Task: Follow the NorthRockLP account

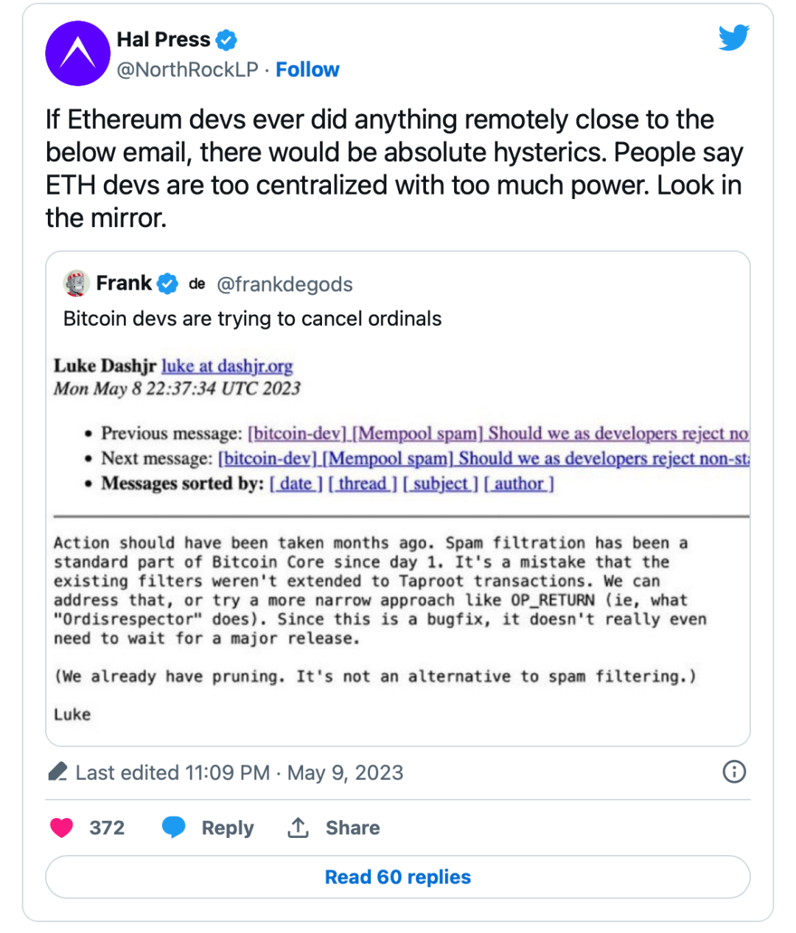Action: click(307, 69)
